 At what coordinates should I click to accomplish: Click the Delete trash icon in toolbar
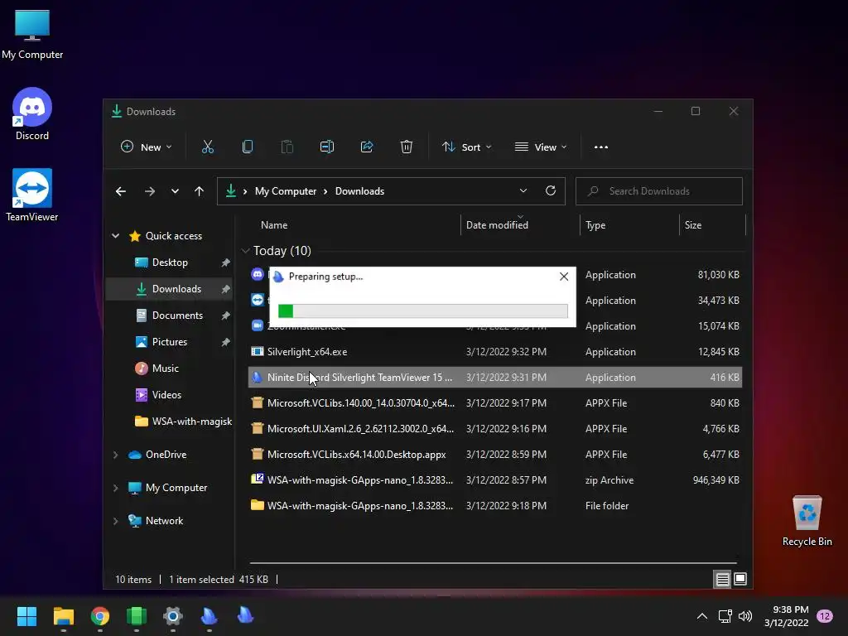pos(406,147)
